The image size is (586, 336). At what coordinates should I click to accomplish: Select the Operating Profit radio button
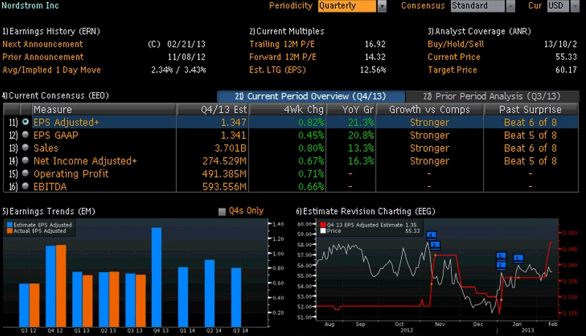(x=26, y=173)
